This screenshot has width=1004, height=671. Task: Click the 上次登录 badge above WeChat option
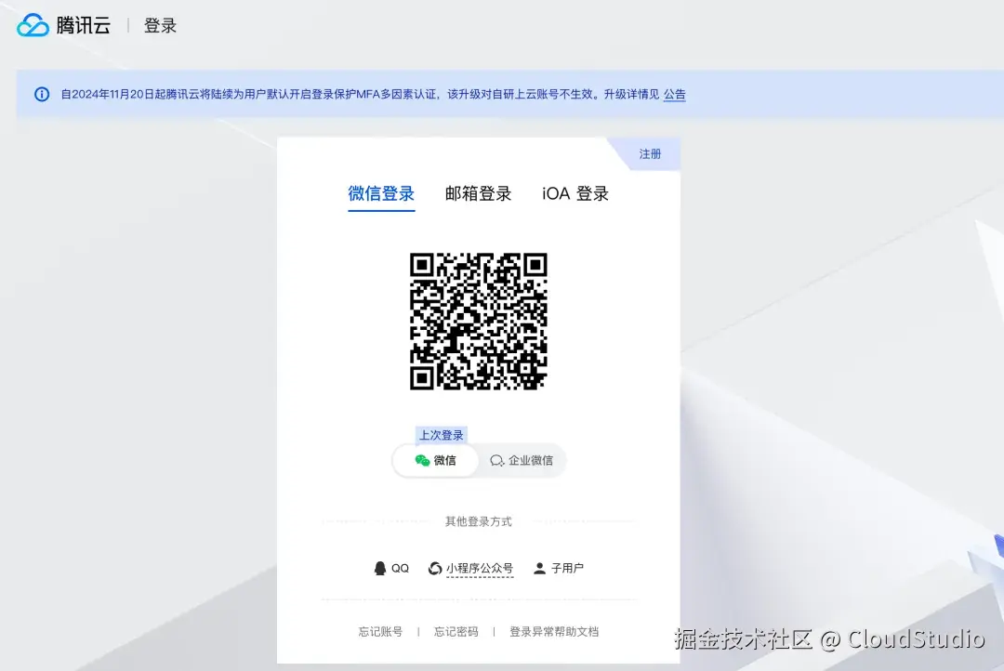[x=441, y=434]
